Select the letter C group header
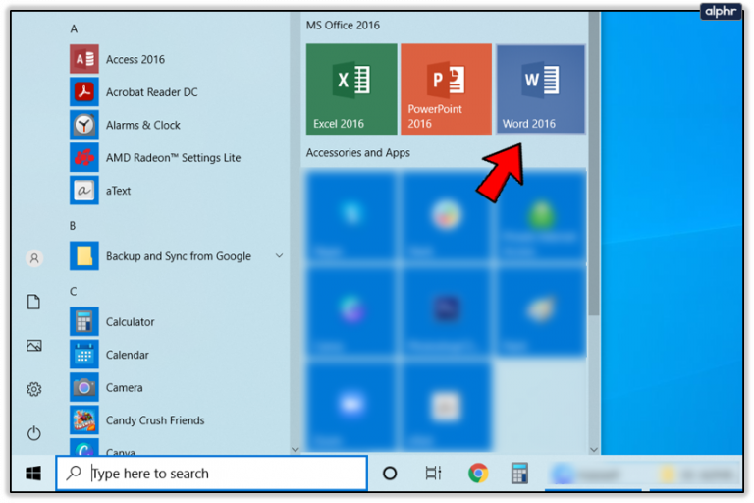 coord(73,291)
